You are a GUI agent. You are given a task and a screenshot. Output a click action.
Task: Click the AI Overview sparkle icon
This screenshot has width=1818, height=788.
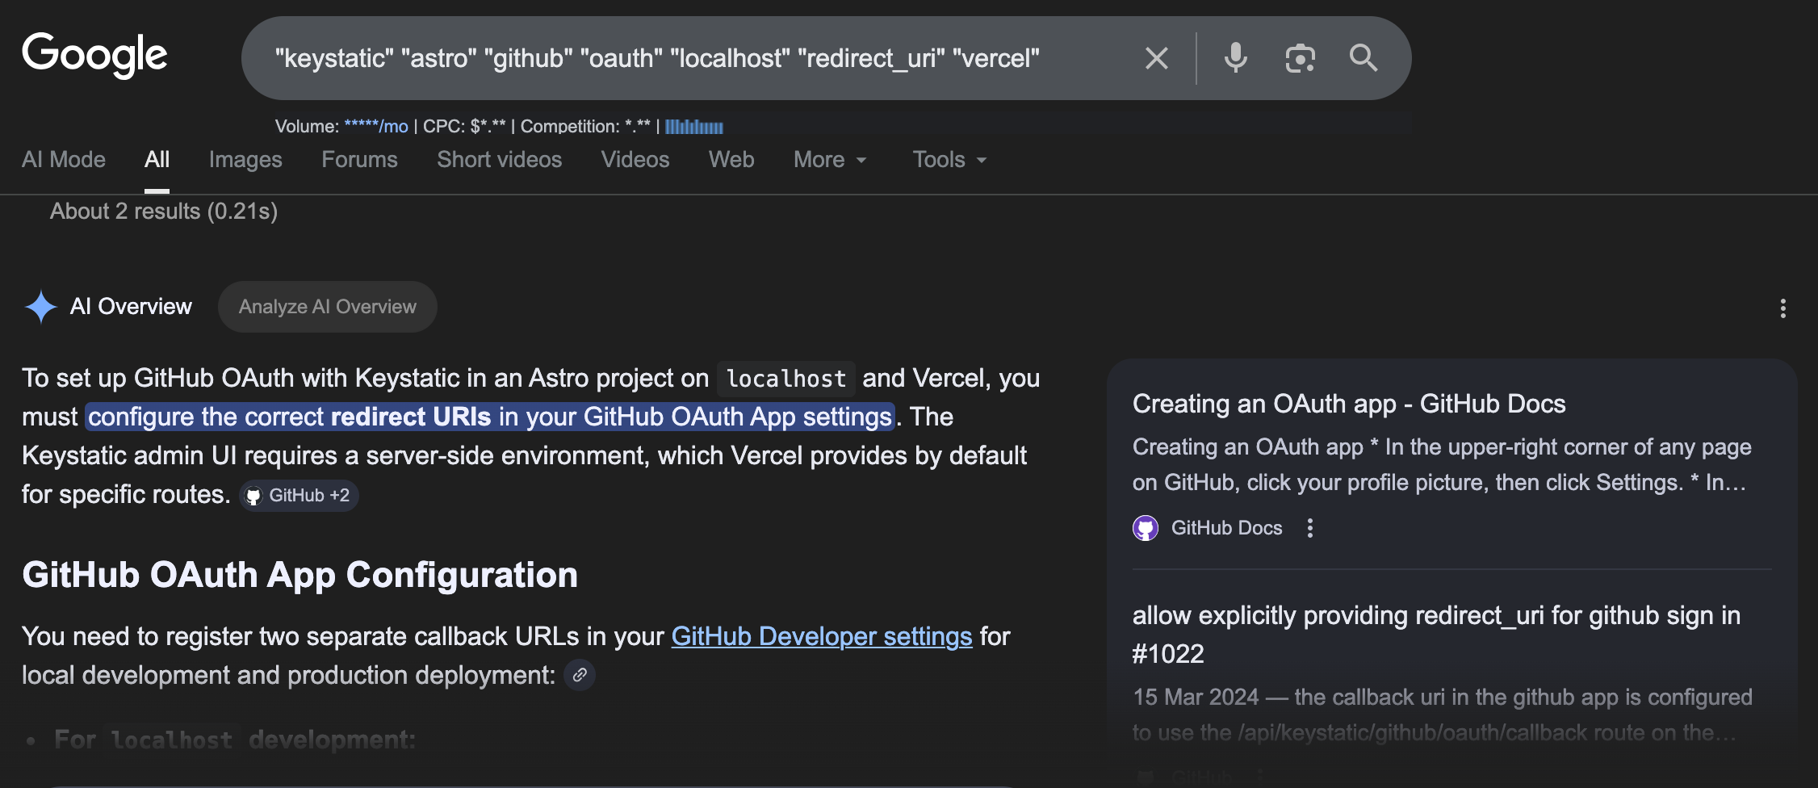click(41, 307)
